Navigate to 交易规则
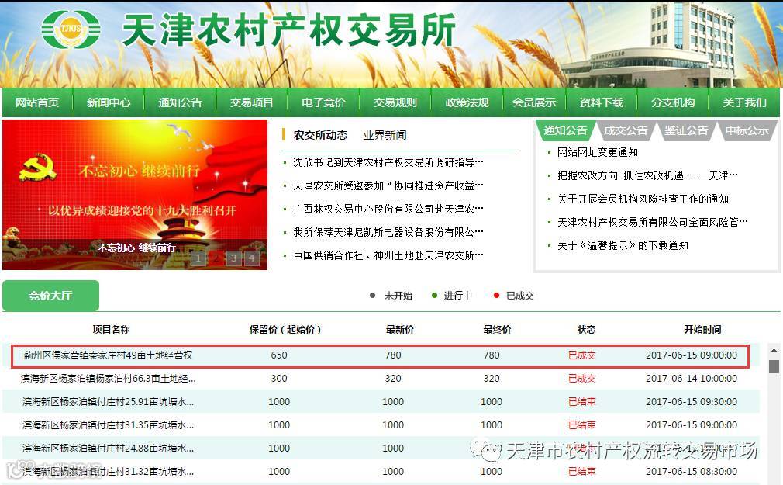 click(395, 102)
